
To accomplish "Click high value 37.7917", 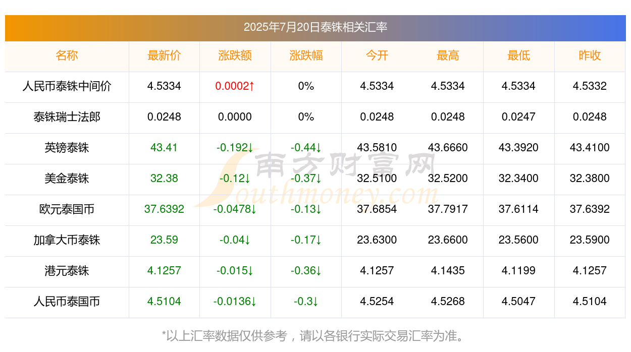I will pos(448,209).
